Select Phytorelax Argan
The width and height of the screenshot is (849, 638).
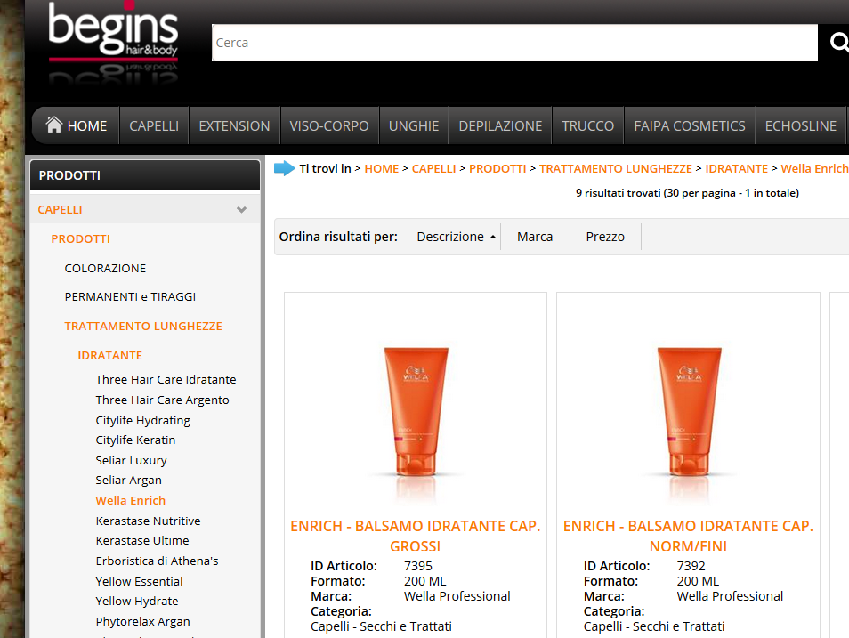pyautogui.click(x=143, y=621)
